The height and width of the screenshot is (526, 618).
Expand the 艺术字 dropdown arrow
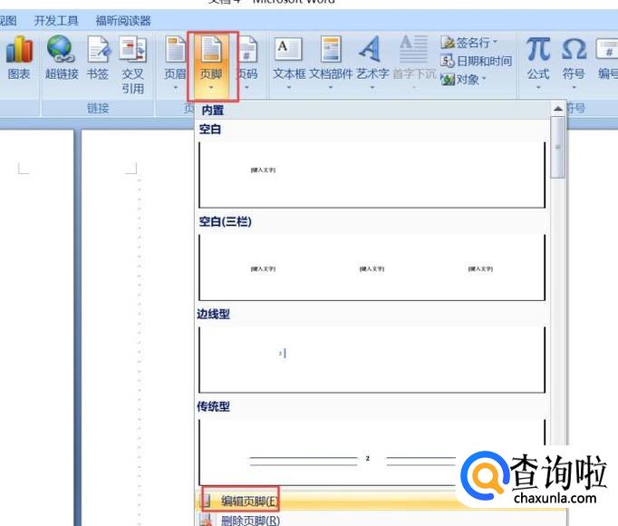pos(372,87)
